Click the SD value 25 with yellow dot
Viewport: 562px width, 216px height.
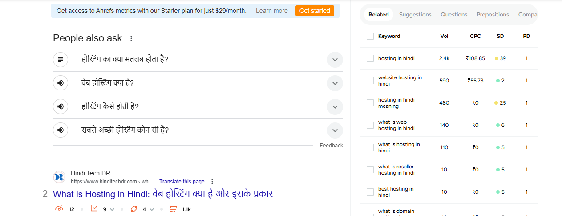pos(500,103)
